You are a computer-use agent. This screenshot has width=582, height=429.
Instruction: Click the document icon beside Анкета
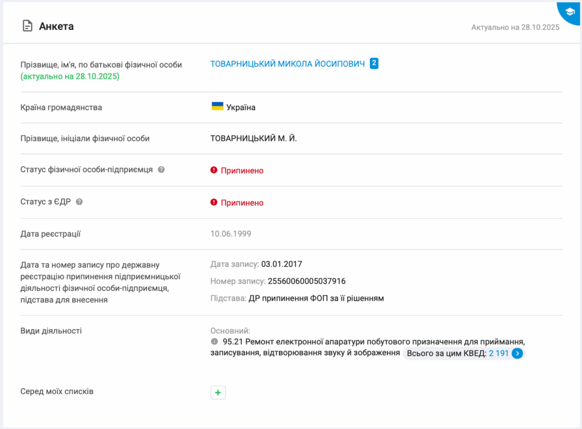[x=27, y=26]
